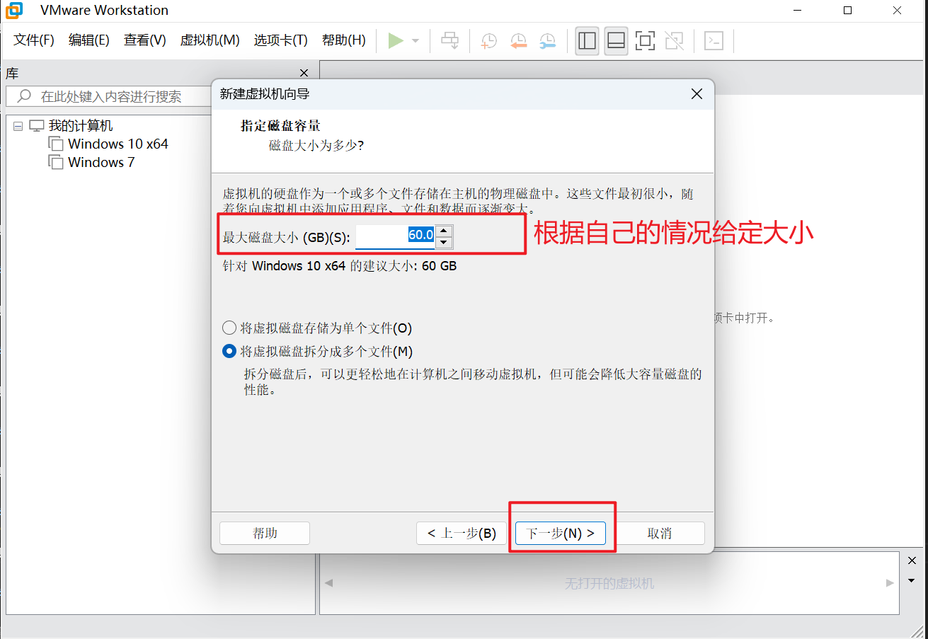
Task: Increase disk size with up spinner arrow
Action: pos(444,231)
